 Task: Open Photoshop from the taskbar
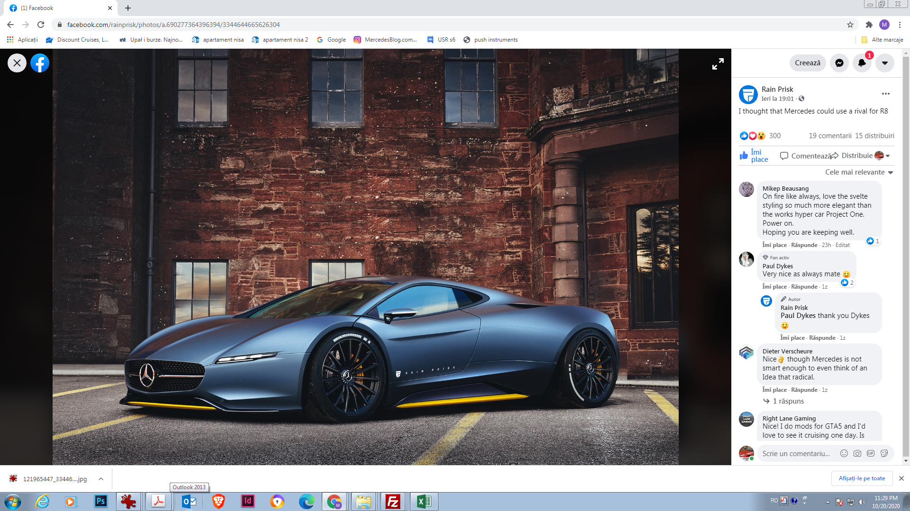point(100,501)
